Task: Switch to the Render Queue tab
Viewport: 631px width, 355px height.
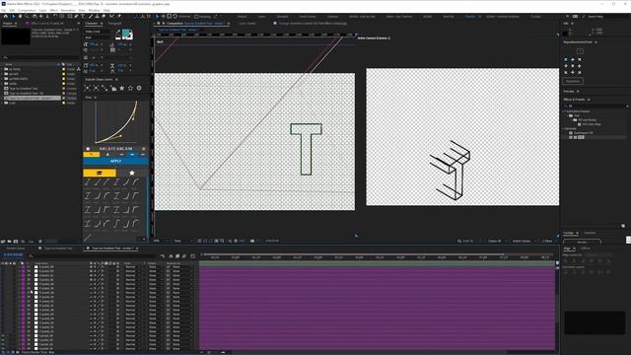Action: click(x=16, y=248)
